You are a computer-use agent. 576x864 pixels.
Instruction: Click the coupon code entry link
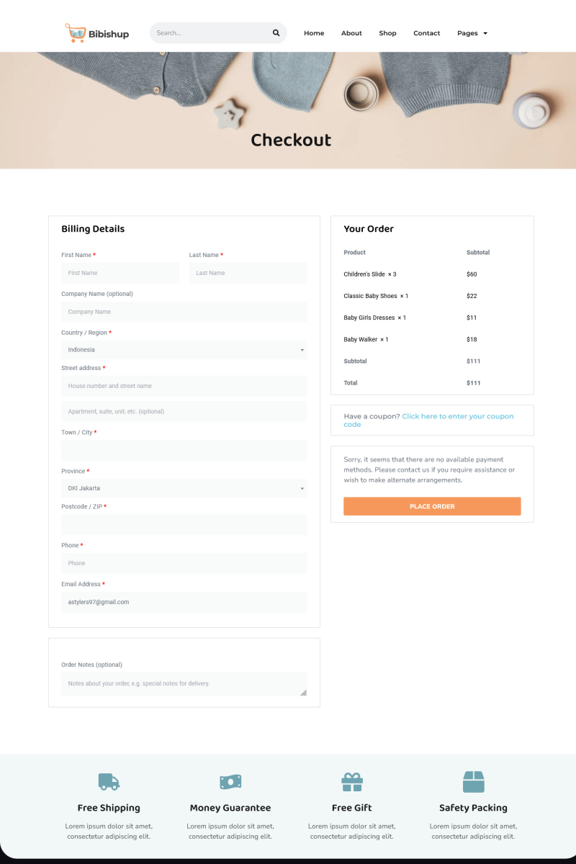tap(457, 417)
